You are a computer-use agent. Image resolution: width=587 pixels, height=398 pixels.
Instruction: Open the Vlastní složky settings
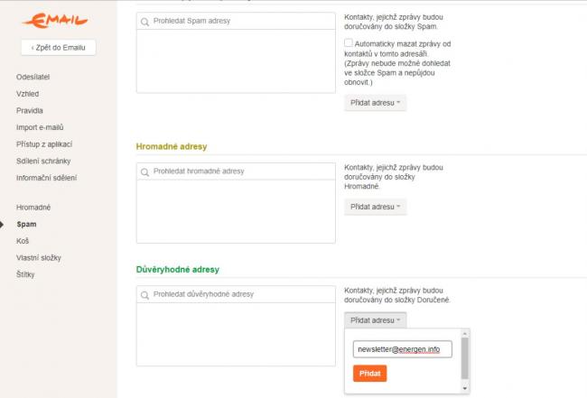coord(39,258)
